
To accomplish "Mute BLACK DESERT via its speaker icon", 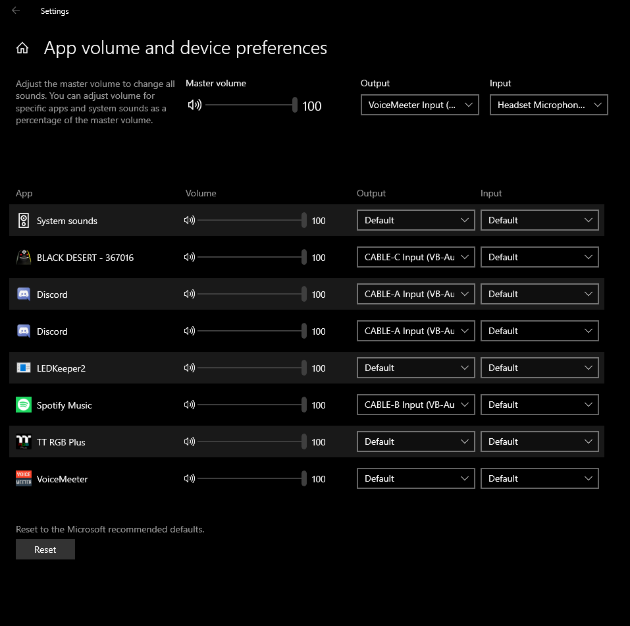I will tap(189, 257).
